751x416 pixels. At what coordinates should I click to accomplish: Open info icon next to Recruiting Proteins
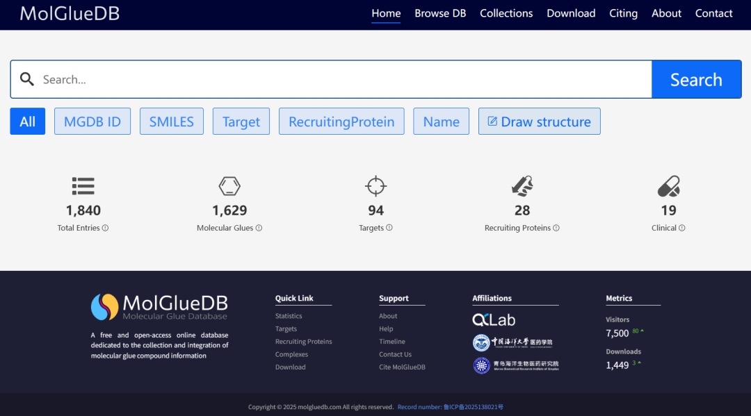pos(556,228)
